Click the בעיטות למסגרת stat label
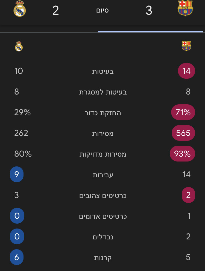This screenshot has width=205, height=271. coord(103,92)
